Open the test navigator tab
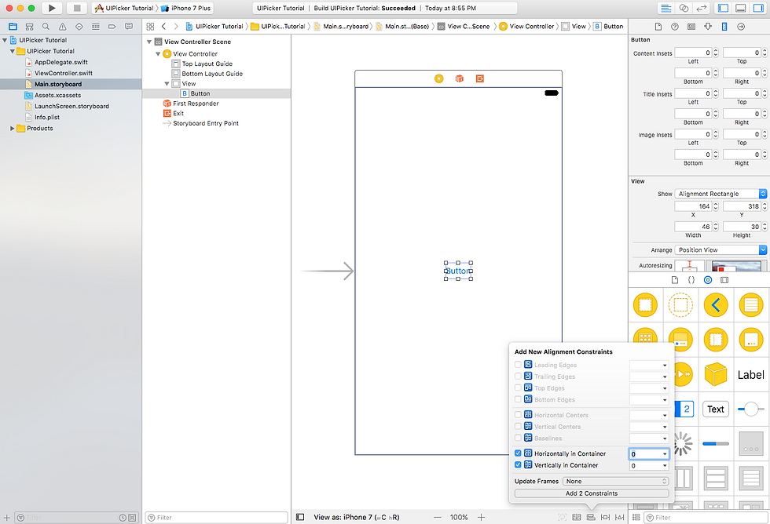This screenshot has height=524, width=770. [79, 27]
